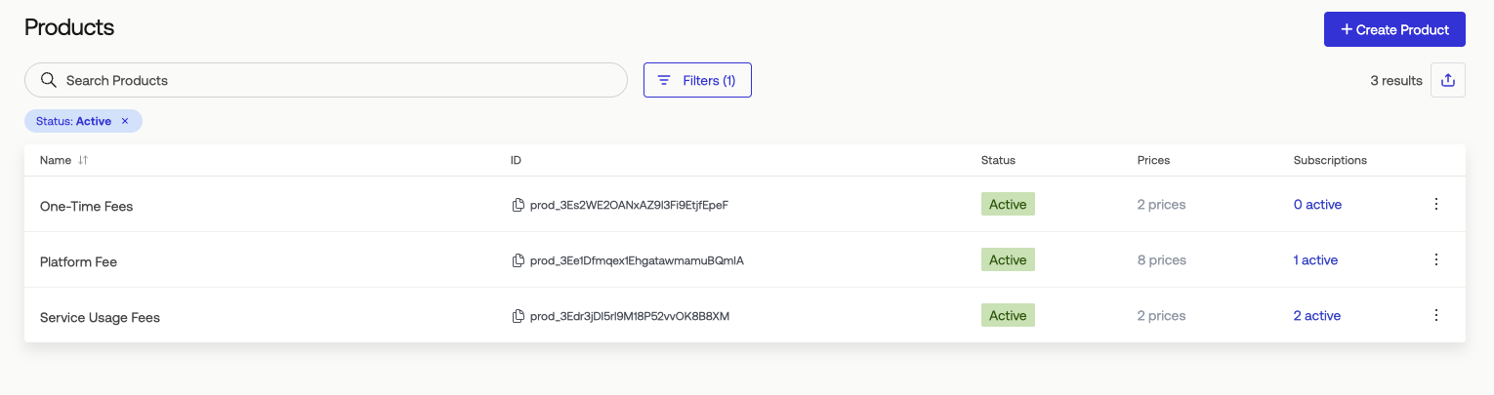Open the Filters (1) dropdown

pos(697,80)
